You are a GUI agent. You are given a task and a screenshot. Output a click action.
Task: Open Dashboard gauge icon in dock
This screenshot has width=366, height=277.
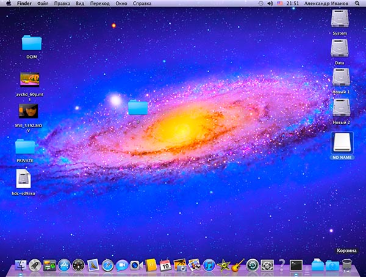pyautogui.click(x=79, y=265)
